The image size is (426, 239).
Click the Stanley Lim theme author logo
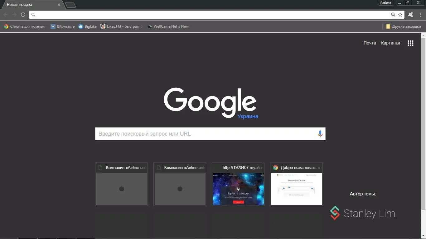[x=362, y=213]
